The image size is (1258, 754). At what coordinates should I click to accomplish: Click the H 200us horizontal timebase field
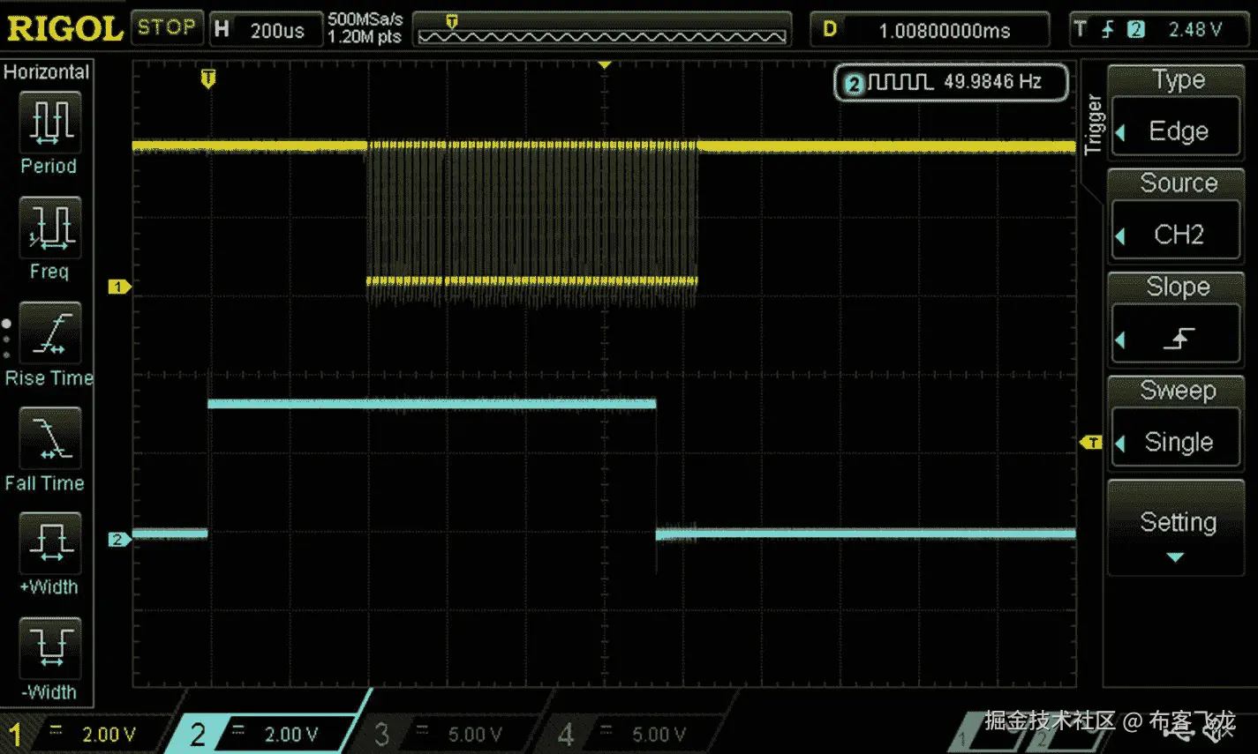coord(266,29)
